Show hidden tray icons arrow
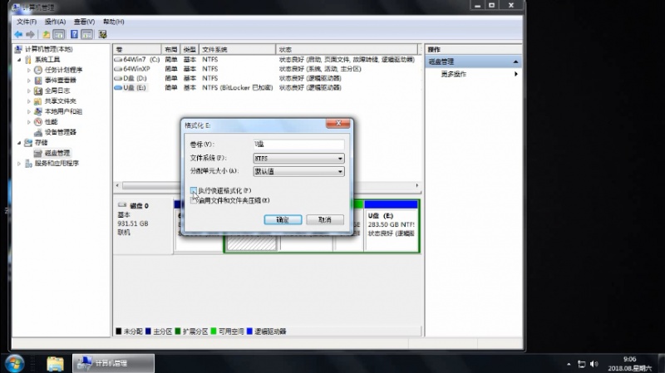 tap(569, 364)
